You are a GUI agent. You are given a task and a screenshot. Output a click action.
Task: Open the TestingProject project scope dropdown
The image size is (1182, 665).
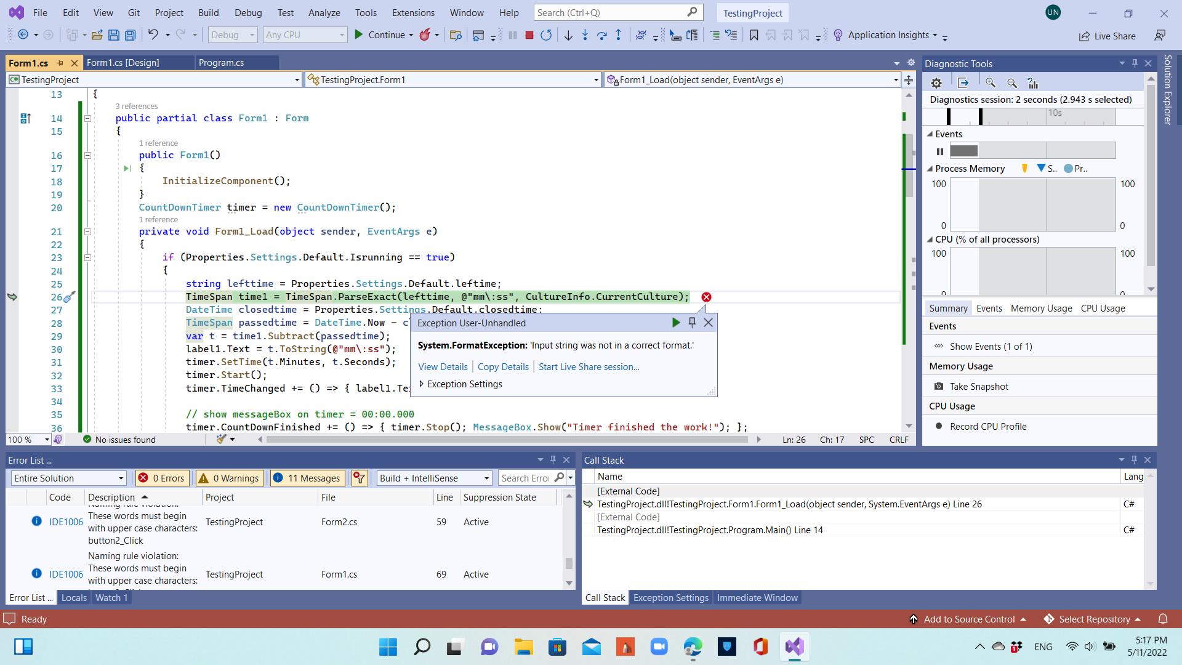point(154,79)
